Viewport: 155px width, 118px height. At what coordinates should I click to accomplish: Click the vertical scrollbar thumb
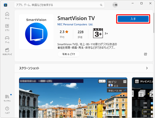point(154,23)
